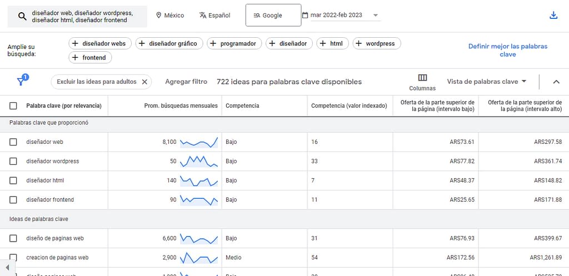Add 'frontend' suggestion chip
This screenshot has height=276, width=569.
pos(90,57)
